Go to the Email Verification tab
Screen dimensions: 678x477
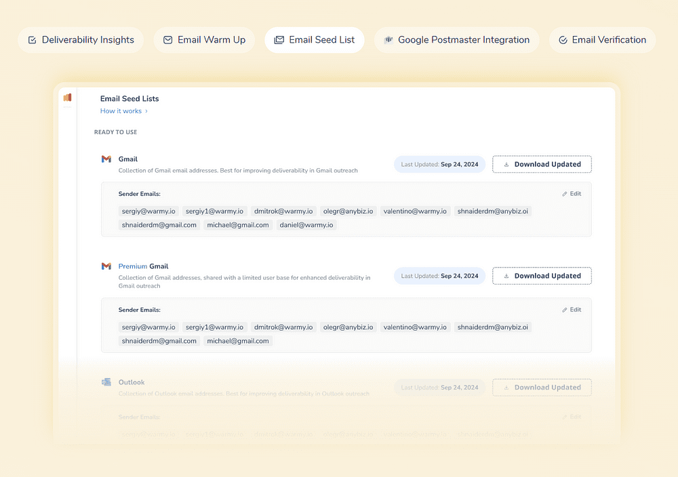602,40
